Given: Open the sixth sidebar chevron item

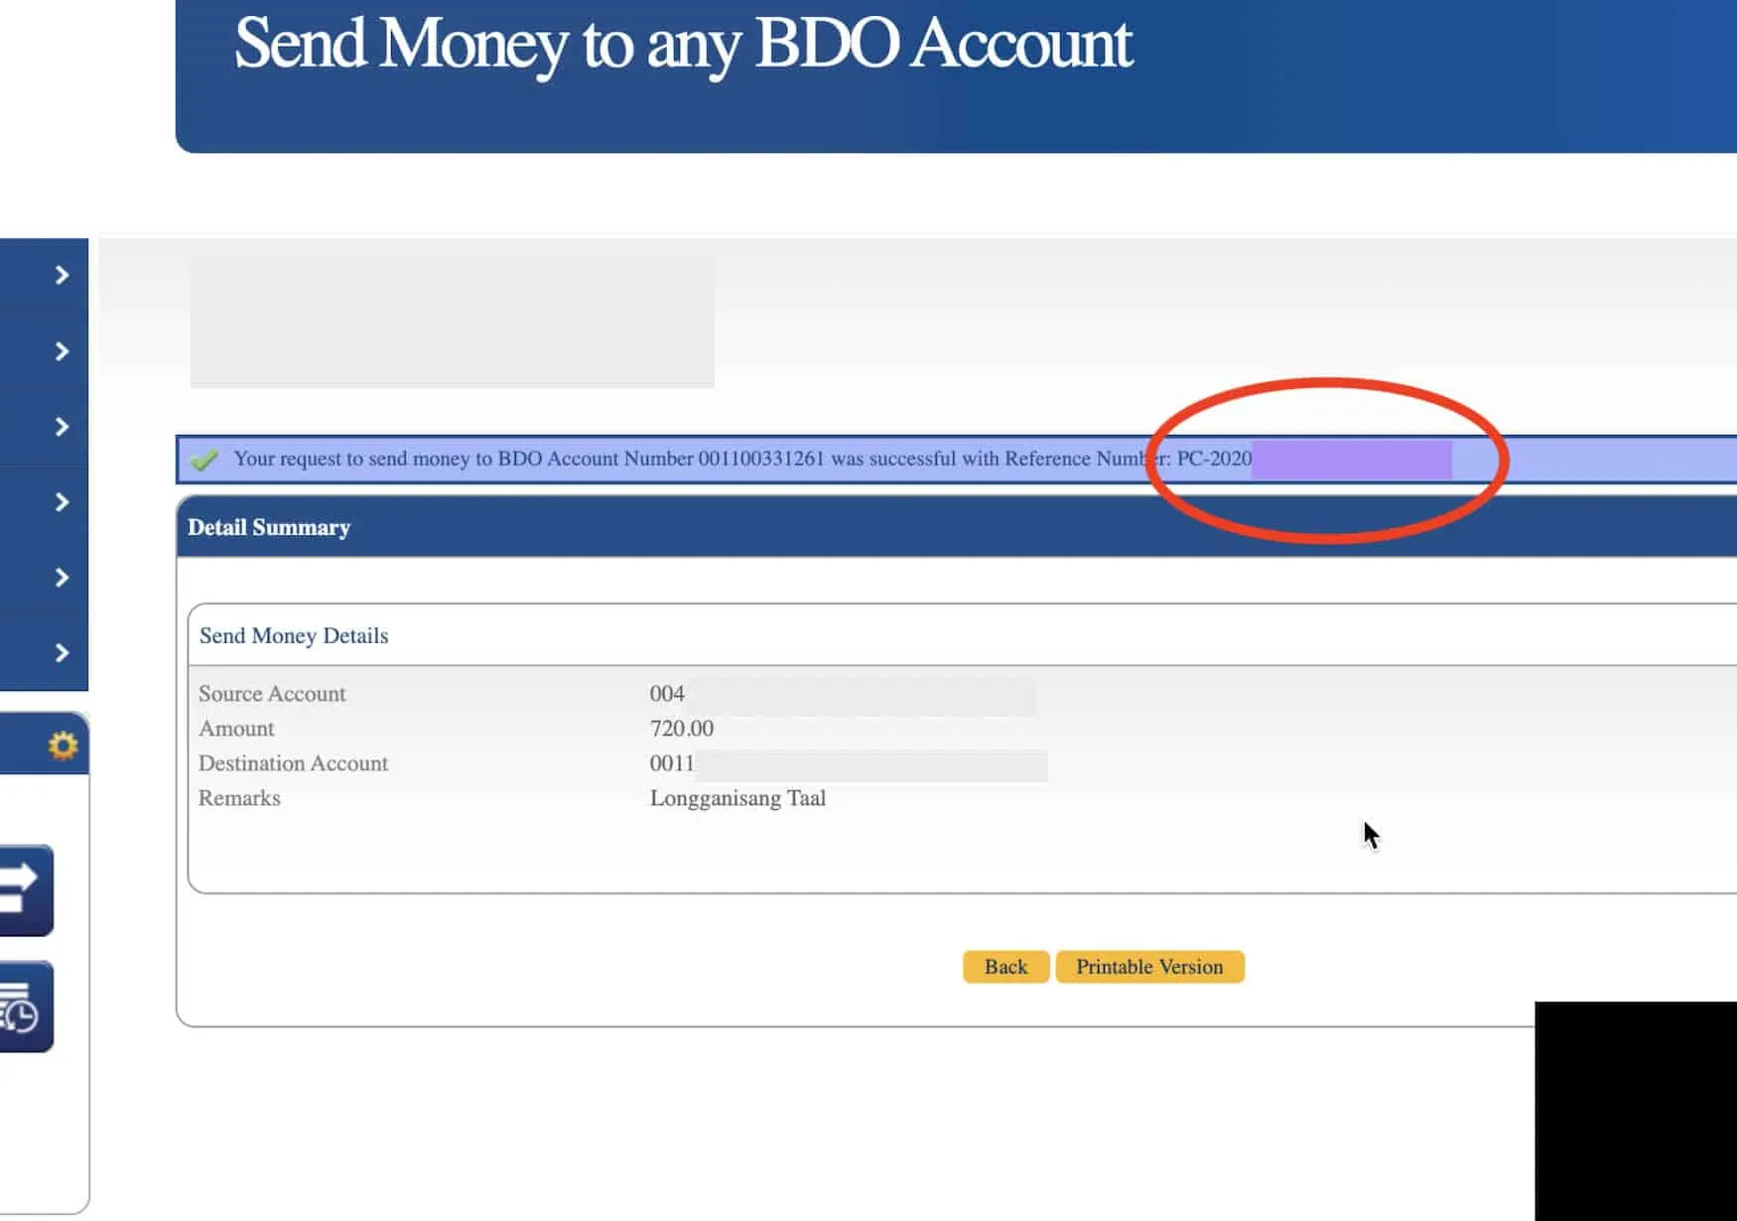Looking at the screenshot, I should pos(62,653).
